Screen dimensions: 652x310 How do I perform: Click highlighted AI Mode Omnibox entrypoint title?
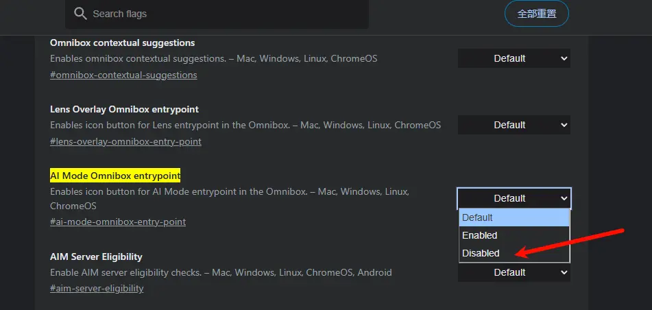click(115, 176)
